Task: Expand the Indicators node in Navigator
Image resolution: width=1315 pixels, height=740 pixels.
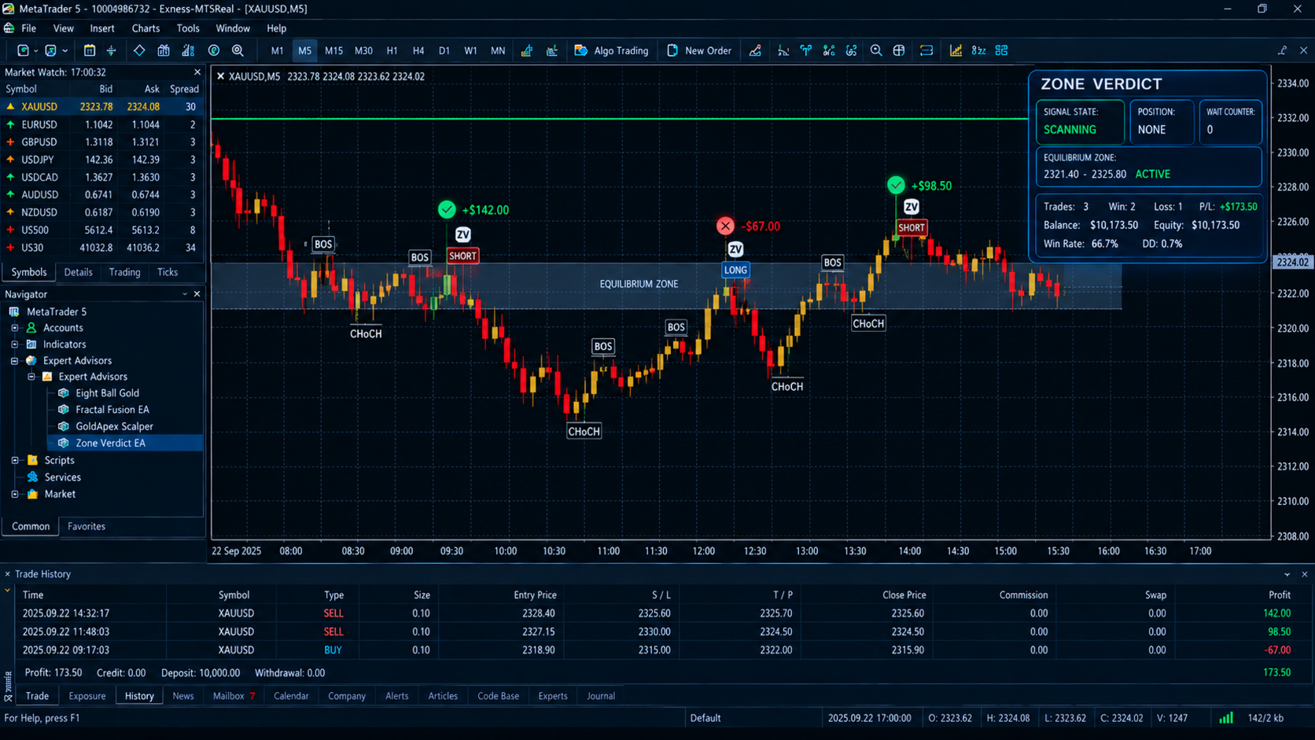Action: coord(14,344)
